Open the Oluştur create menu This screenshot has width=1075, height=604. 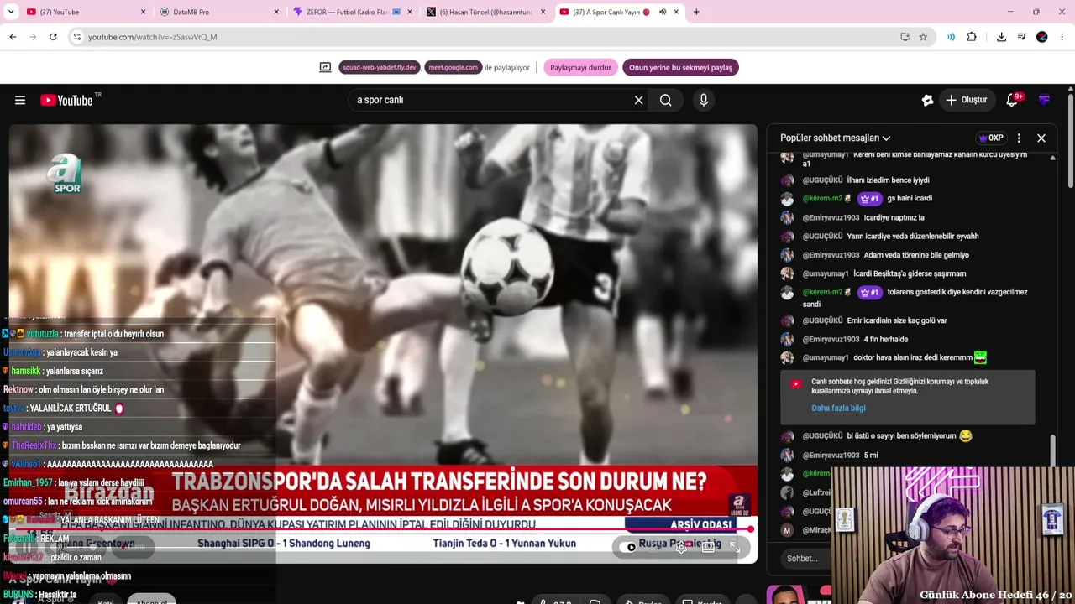[x=967, y=100]
